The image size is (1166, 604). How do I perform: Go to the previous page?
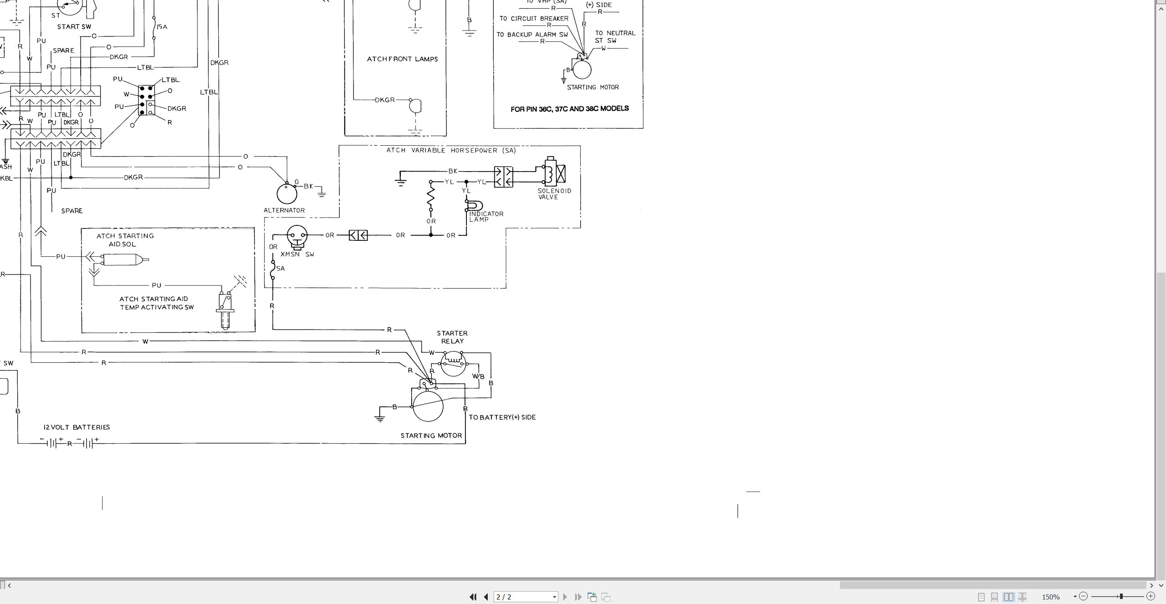(x=486, y=597)
